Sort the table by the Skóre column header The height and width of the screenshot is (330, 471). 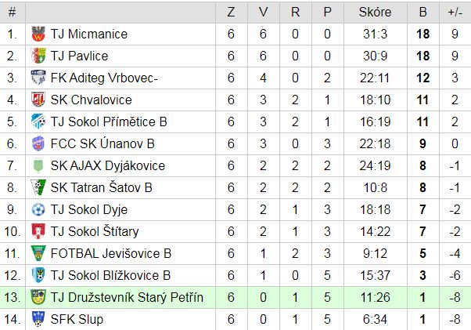[x=376, y=13]
